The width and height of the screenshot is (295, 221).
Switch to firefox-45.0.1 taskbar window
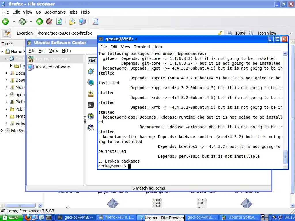(117, 218)
